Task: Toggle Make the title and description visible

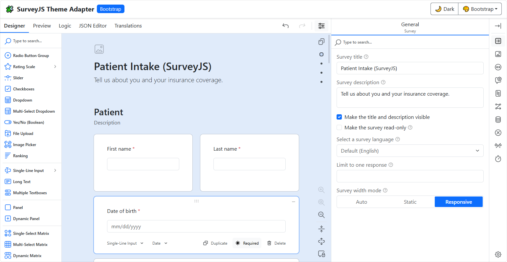Action: coord(339,117)
